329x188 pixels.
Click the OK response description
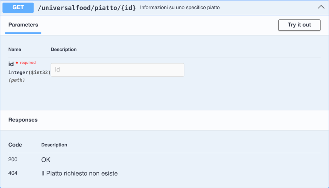(x=46, y=160)
